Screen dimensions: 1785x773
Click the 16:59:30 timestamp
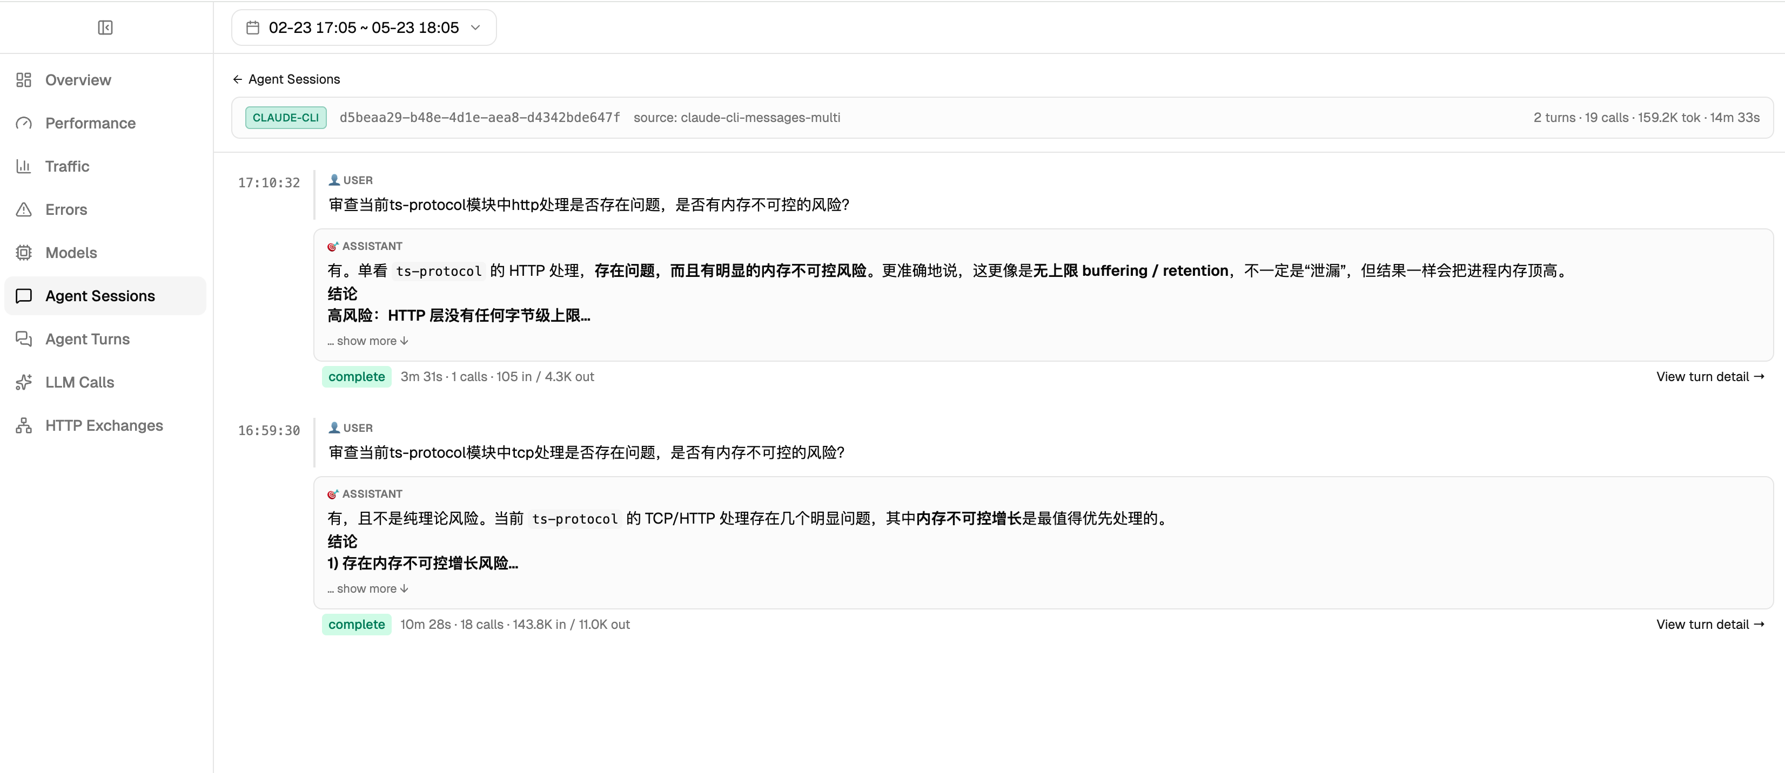click(x=269, y=431)
